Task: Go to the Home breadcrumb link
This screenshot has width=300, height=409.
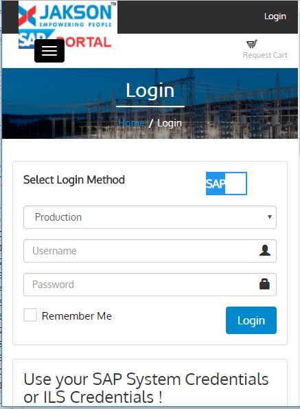Action: click(x=131, y=123)
